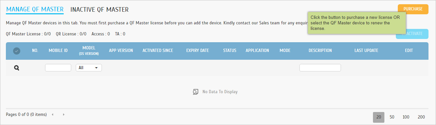The width and height of the screenshot is (436, 125).
Task: Sort by the Status column header
Action: (230, 51)
